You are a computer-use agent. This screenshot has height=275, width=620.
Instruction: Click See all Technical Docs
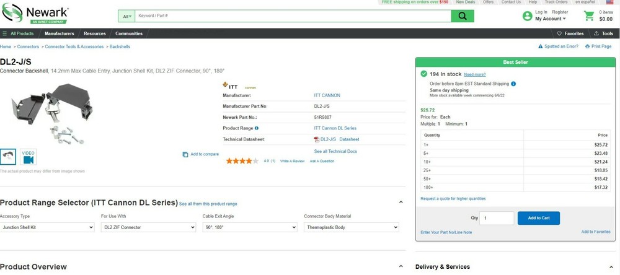pos(335,151)
